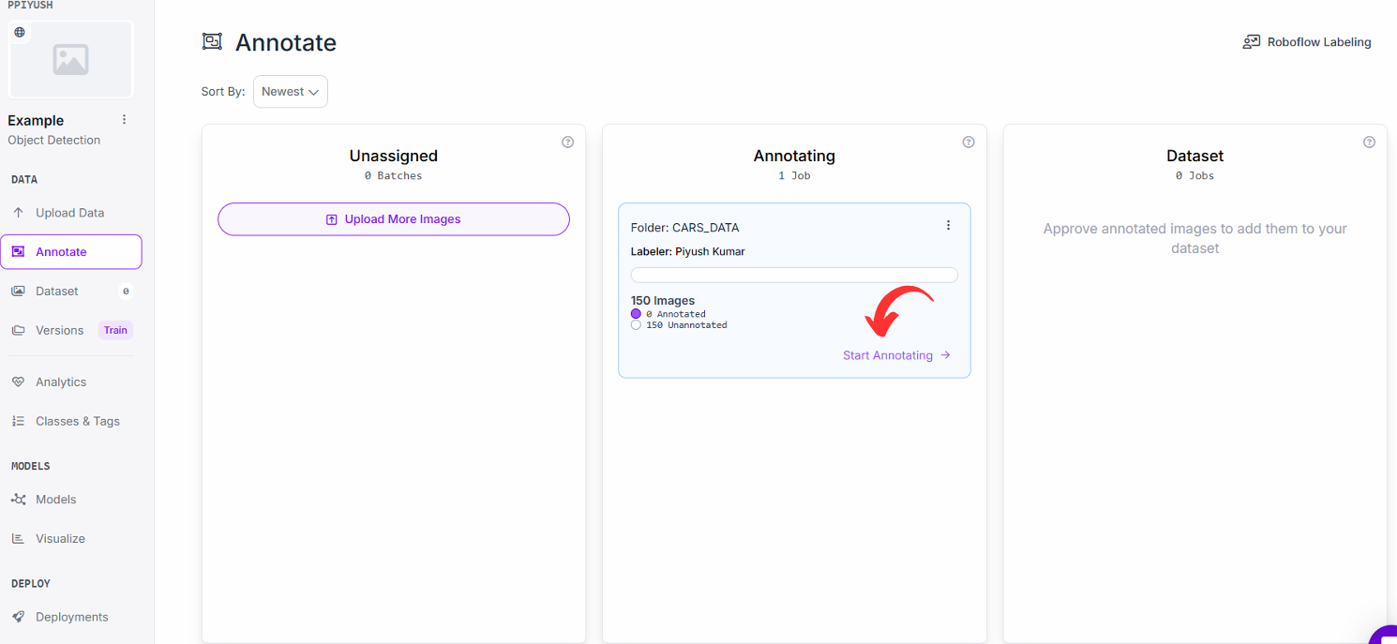Viewport: 1397px width, 644px height.
Task: Click upload icon inside Upload More Images button
Action: click(x=331, y=219)
